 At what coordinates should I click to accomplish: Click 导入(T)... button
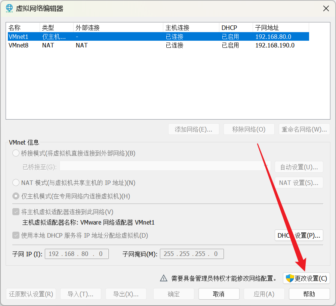pyautogui.click(x=81, y=294)
